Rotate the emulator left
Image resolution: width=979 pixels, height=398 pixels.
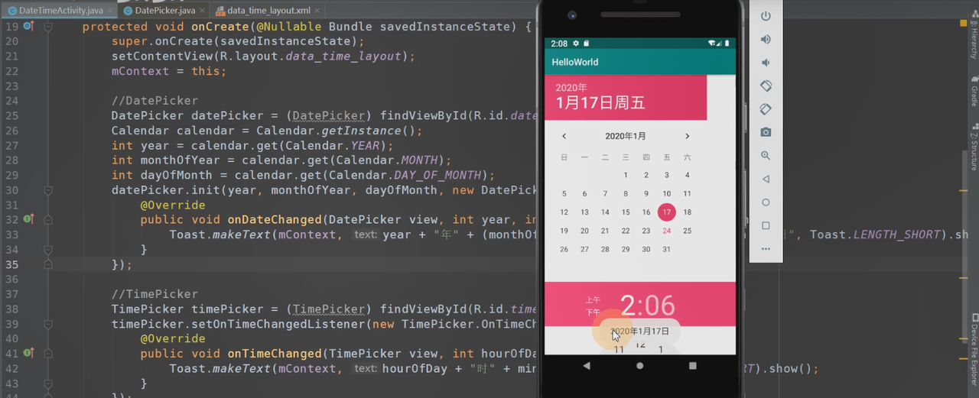point(766,86)
